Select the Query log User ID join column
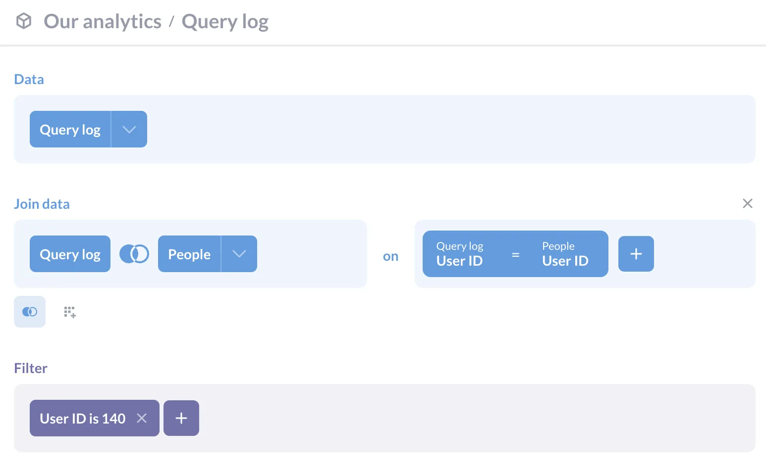The width and height of the screenshot is (766, 474). [x=460, y=254]
